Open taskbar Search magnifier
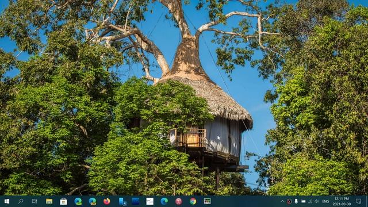The height and width of the screenshot is (207, 368). (x=21, y=201)
